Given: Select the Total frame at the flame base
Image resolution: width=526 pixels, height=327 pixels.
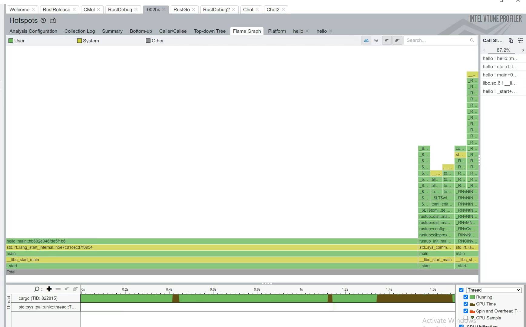Looking at the screenshot, I should coord(242,272).
